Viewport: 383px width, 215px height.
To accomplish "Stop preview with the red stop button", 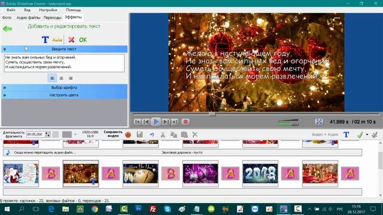I will click(186, 122).
